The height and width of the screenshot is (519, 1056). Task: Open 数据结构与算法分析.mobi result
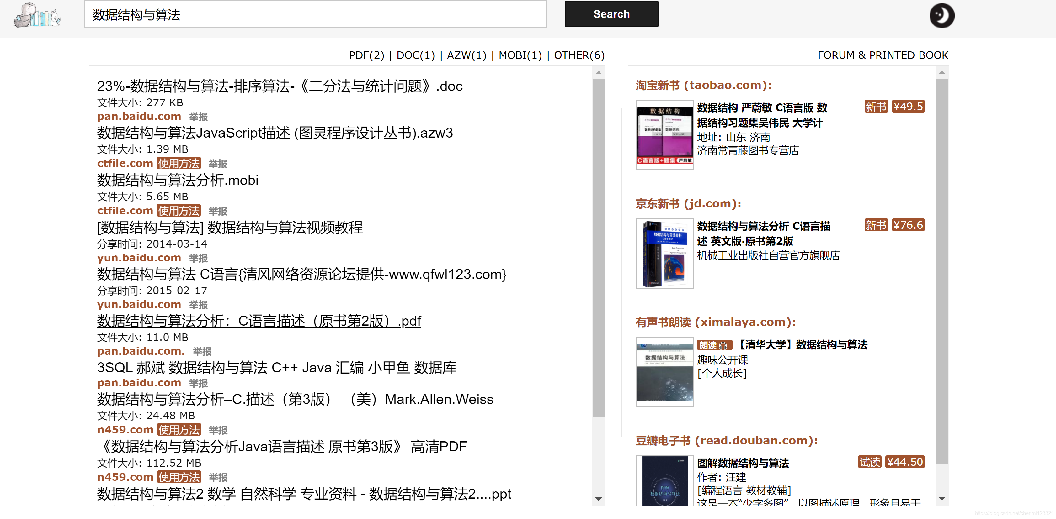178,180
